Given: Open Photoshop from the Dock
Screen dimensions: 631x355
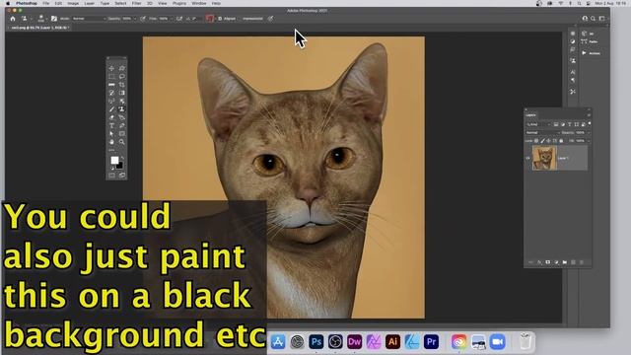Looking at the screenshot, I should point(315,342).
